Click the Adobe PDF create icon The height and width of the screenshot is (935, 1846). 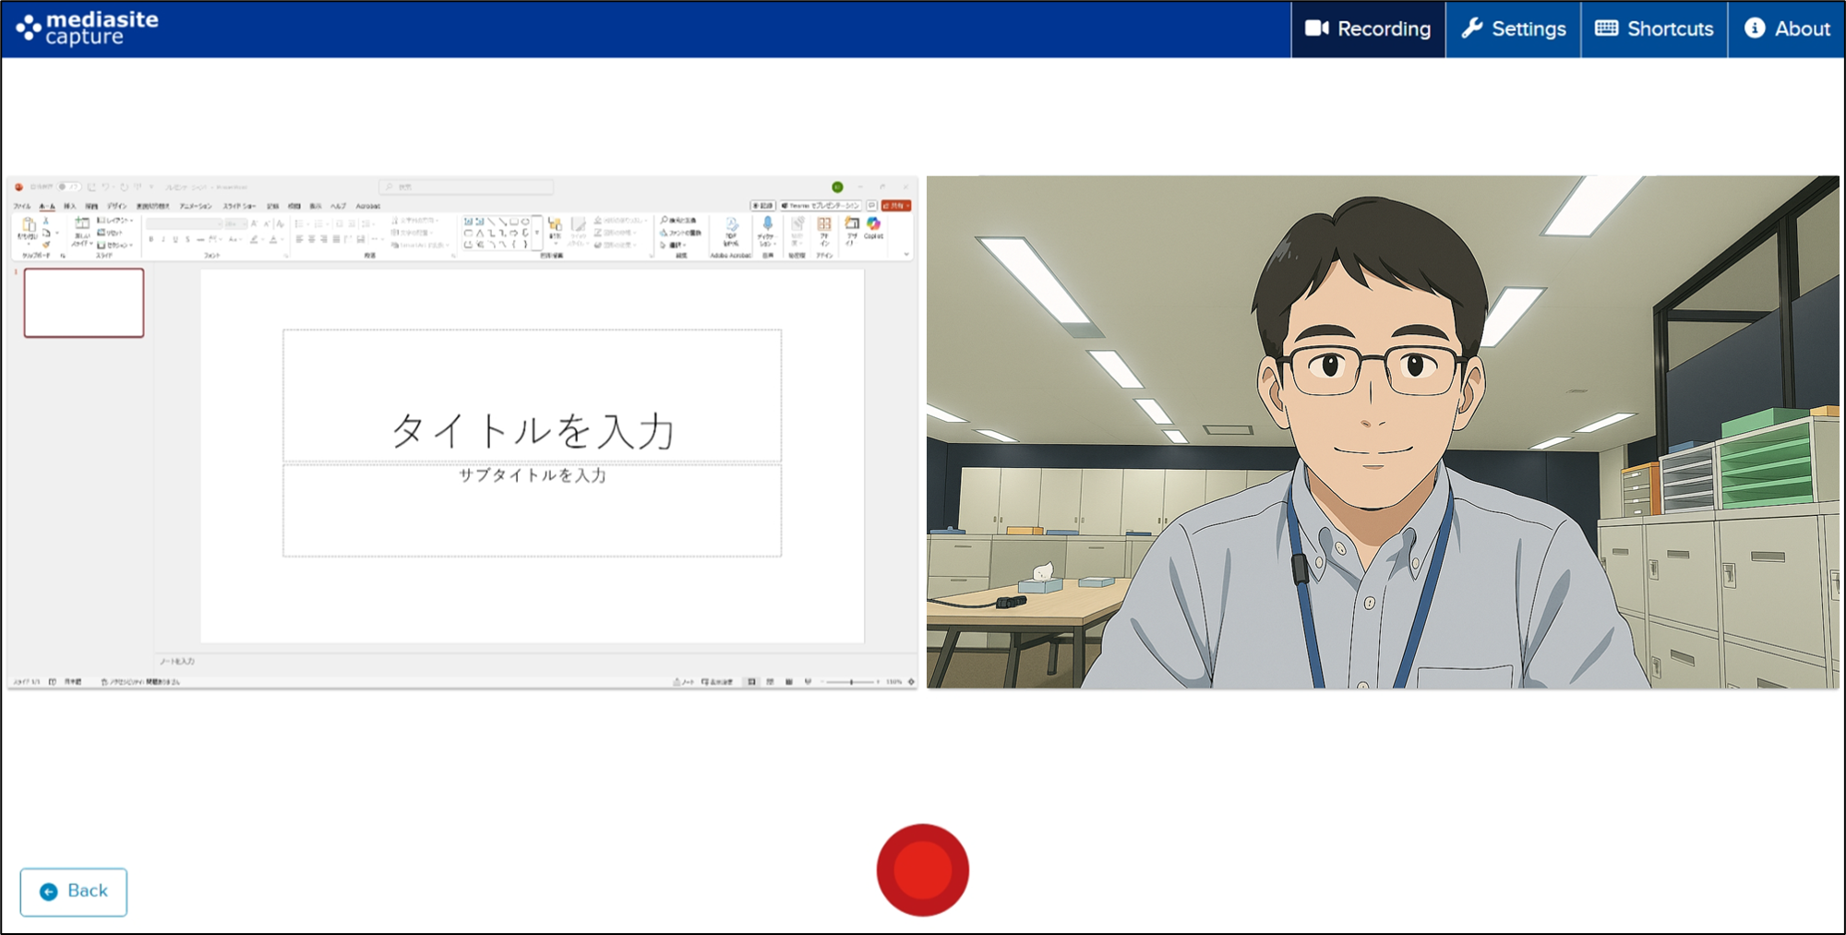pyautogui.click(x=731, y=224)
